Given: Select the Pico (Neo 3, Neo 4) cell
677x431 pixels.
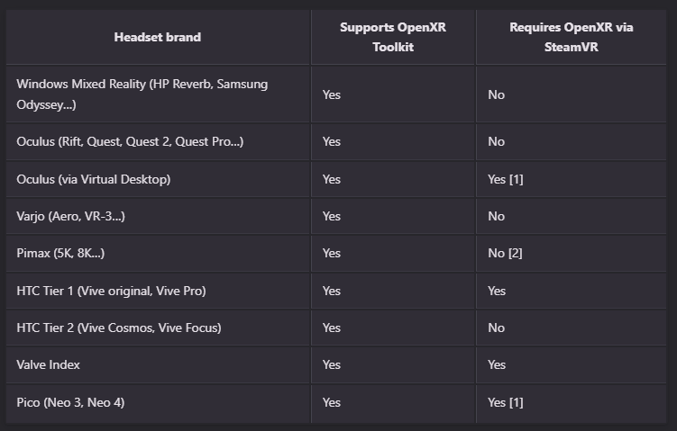Looking at the screenshot, I should point(70,402).
